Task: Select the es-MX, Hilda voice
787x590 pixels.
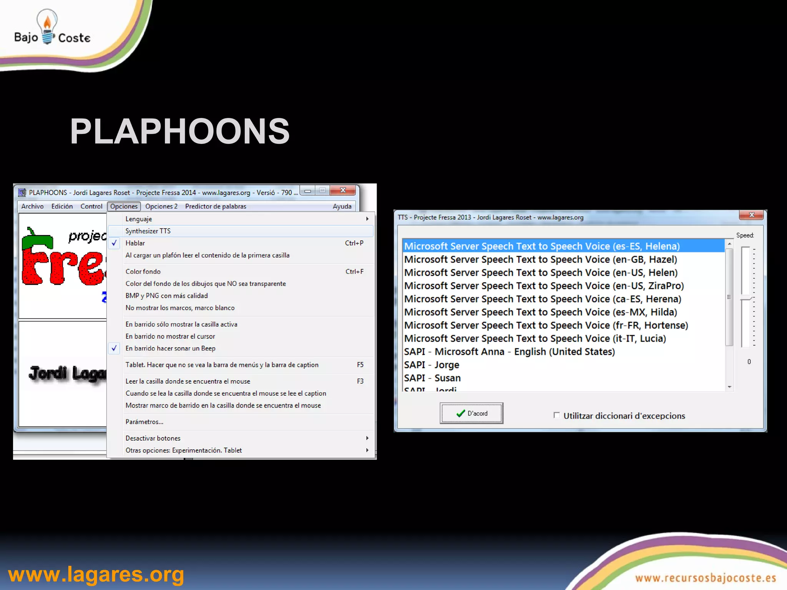Action: [x=564, y=312]
